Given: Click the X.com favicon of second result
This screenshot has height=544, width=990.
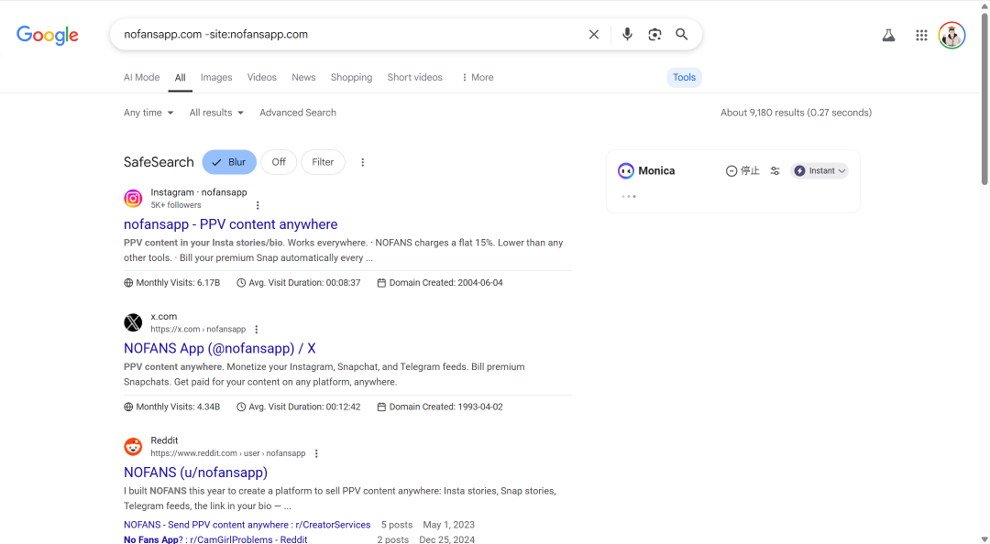Looking at the screenshot, I should pos(133,322).
